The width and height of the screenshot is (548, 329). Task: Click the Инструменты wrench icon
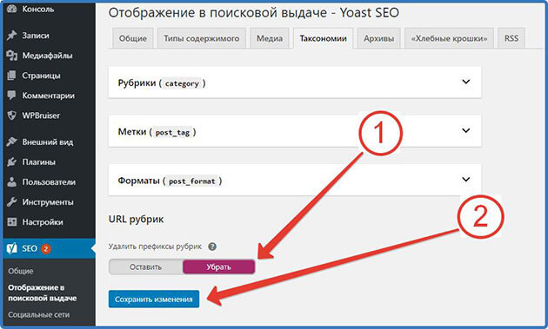(x=11, y=202)
